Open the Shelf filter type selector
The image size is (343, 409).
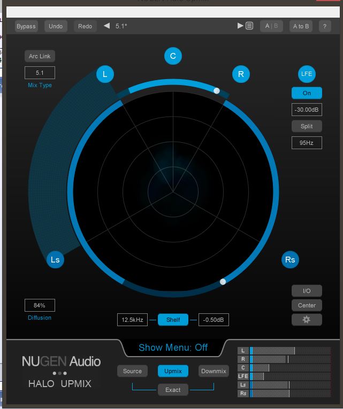[173, 320]
